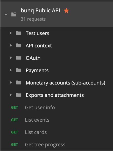Click the OAuth folder icon

[x=19, y=58]
